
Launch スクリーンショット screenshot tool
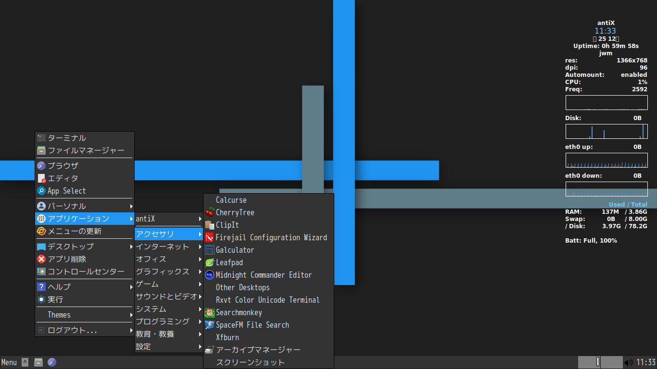click(x=268, y=362)
